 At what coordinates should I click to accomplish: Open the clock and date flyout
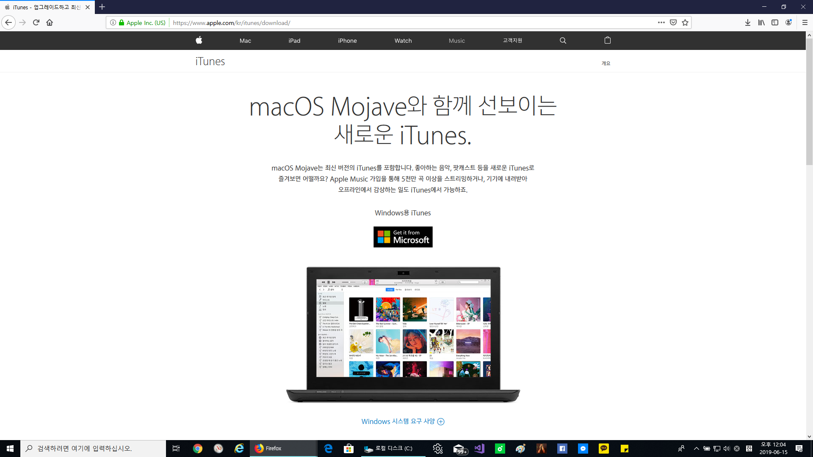pos(773,449)
